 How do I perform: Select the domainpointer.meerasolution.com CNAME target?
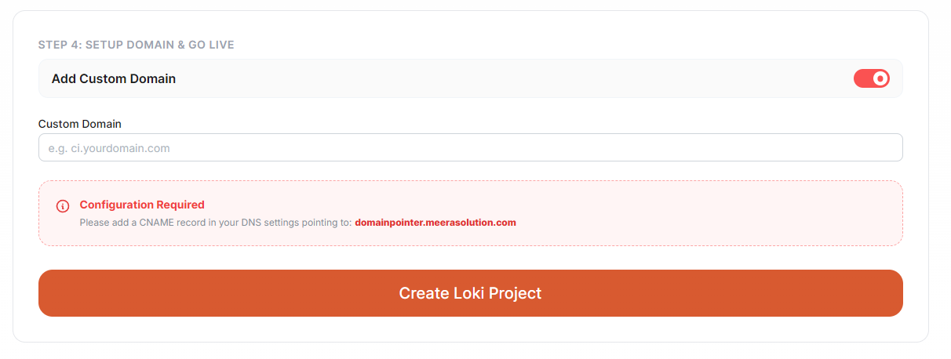pos(435,223)
